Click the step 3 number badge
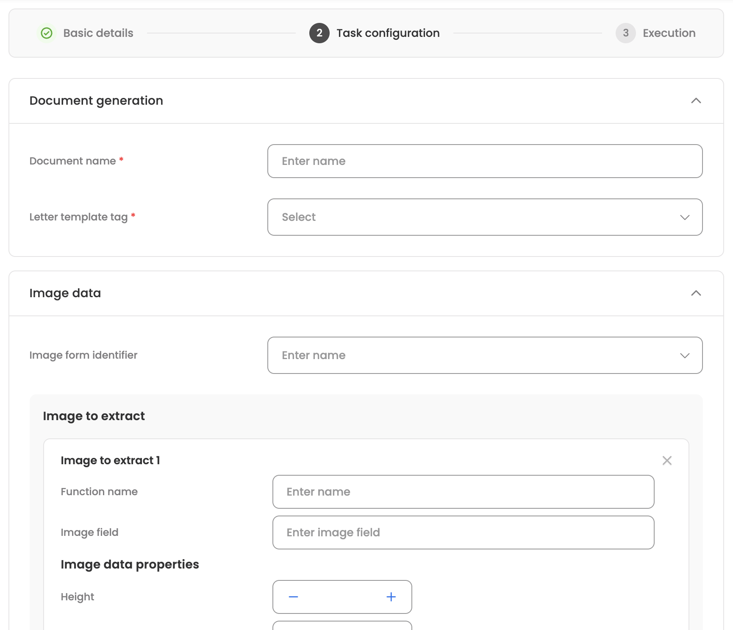This screenshot has height=630, width=733. point(625,33)
